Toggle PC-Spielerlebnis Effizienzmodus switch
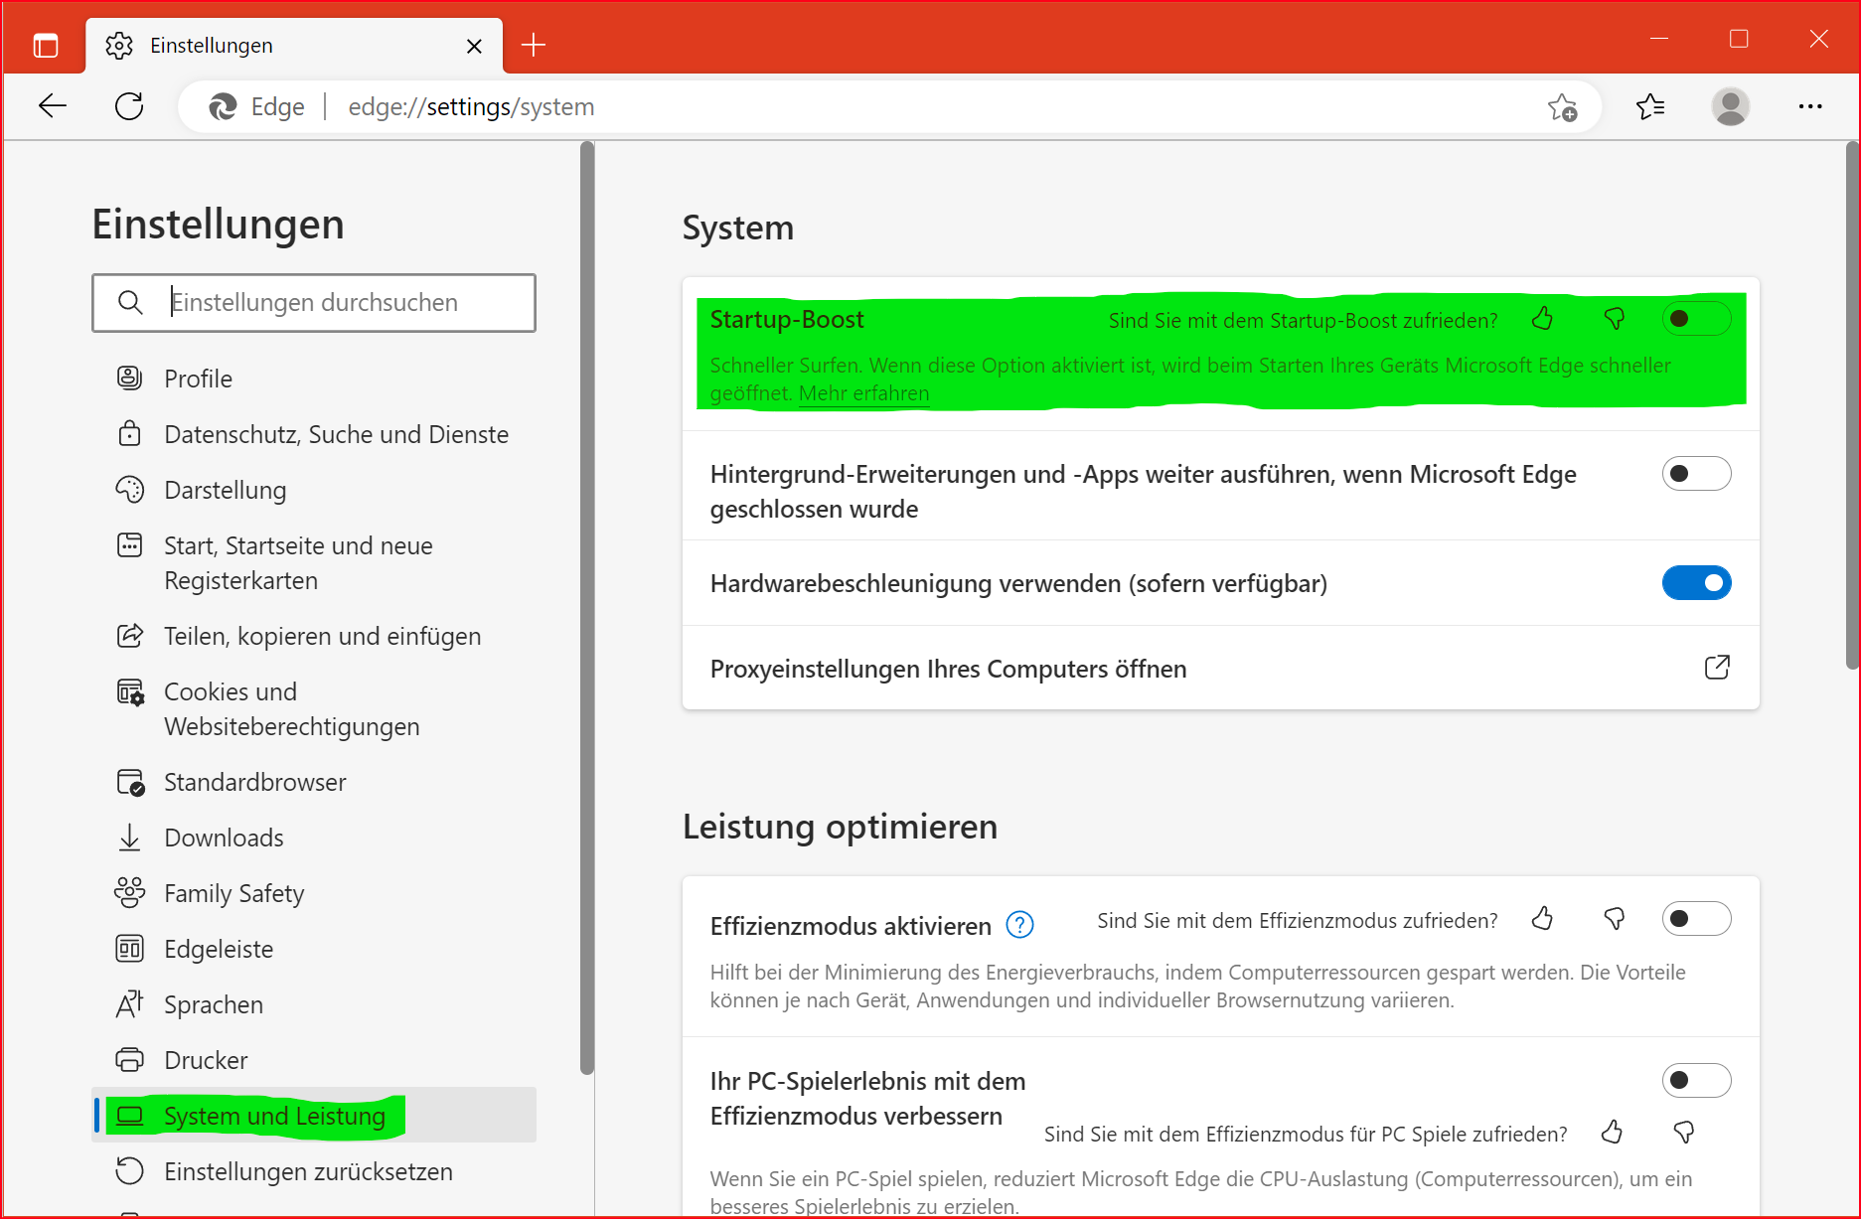Screen dimensions: 1861x1219 tap(1696, 1080)
